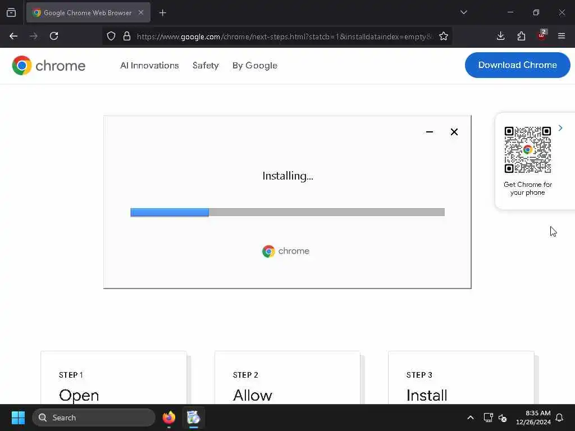Click the Chrome logo in the page header
This screenshot has height=431, width=575.
49,66
